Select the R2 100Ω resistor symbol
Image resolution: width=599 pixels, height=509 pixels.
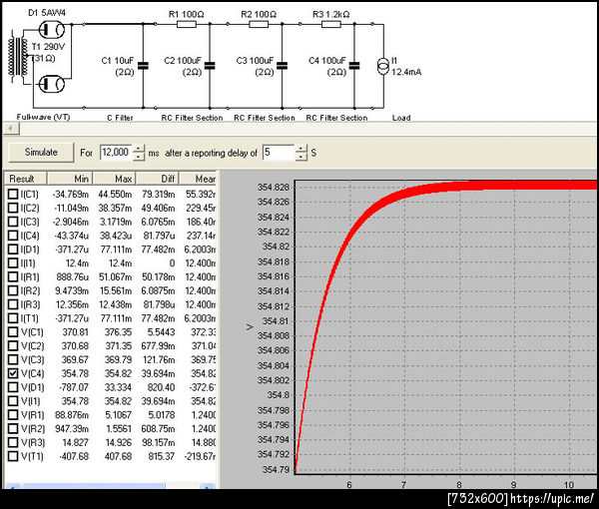[x=259, y=24]
